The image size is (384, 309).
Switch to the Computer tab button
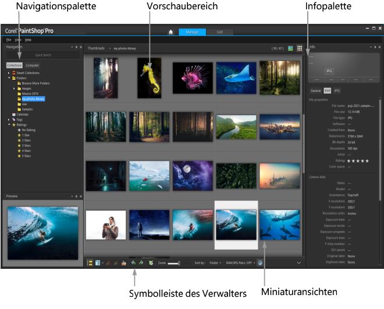(33, 65)
